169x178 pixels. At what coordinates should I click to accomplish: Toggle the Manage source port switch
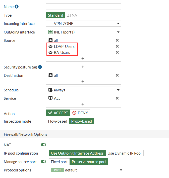pos(43,162)
